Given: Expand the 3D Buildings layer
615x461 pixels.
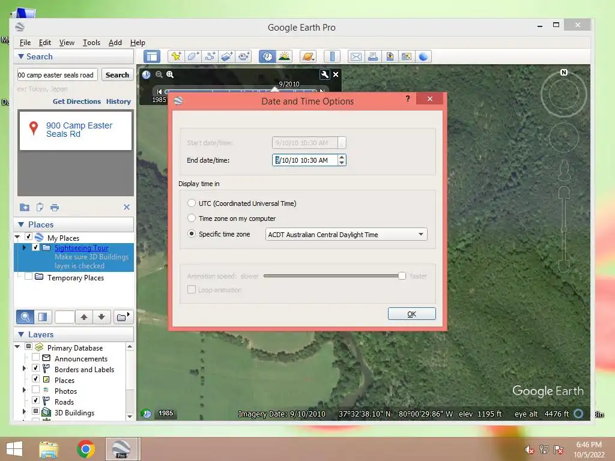Looking at the screenshot, I should [24, 411].
